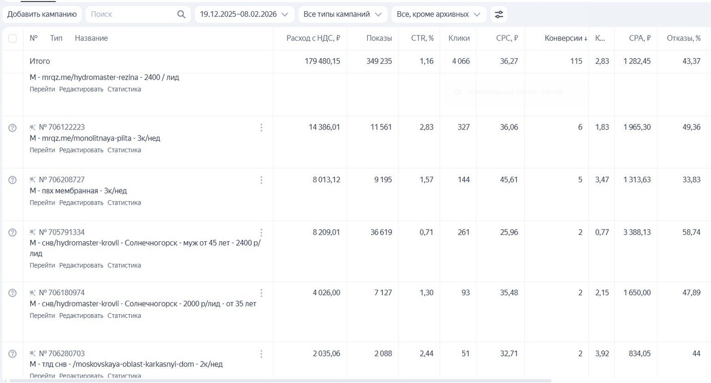Click status icon beside campaign 706208727

tap(12, 180)
